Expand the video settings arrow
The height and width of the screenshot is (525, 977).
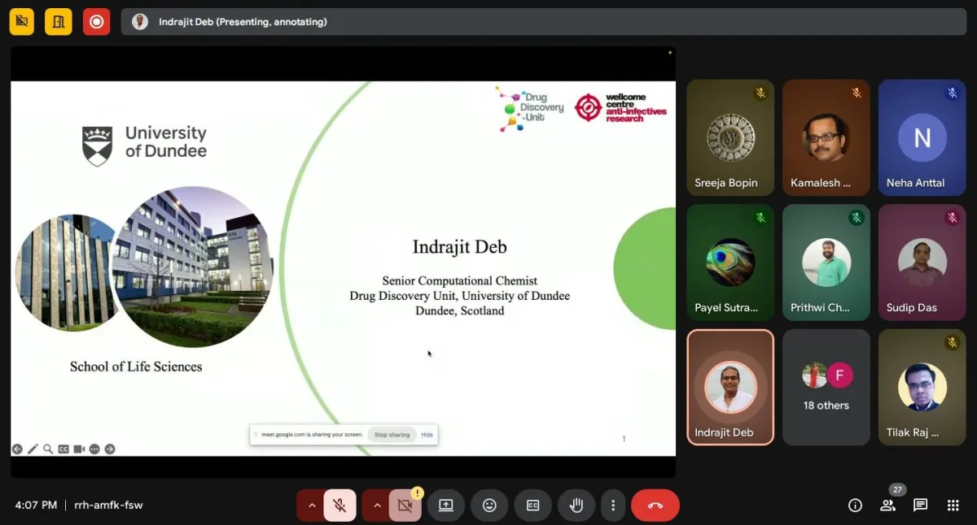pyautogui.click(x=376, y=505)
